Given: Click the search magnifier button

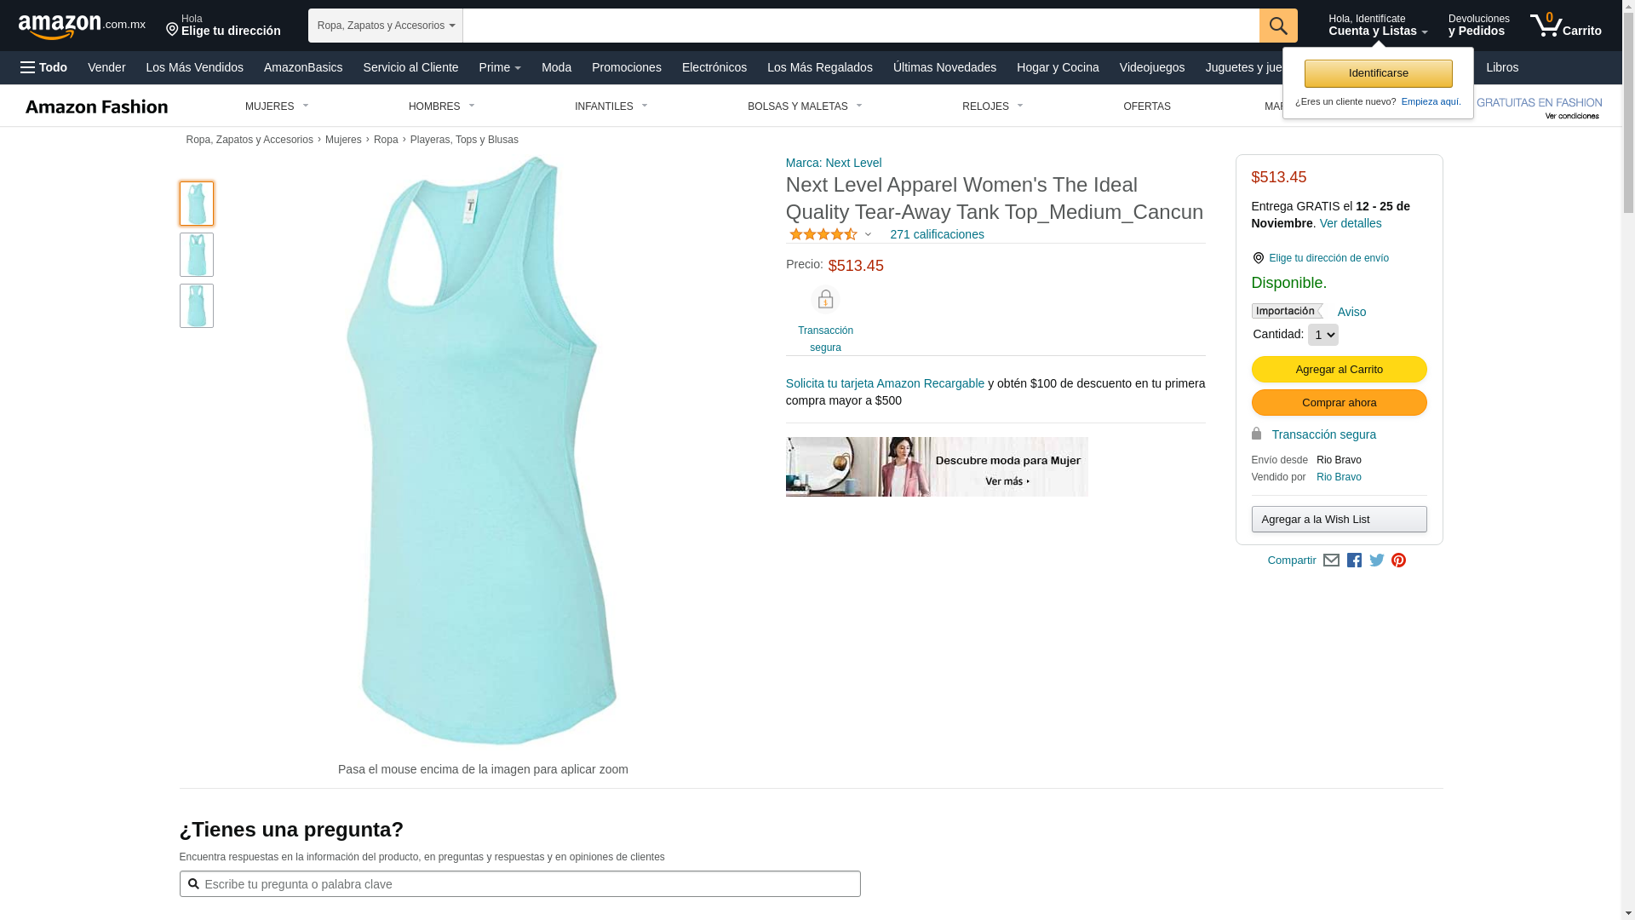Looking at the screenshot, I should 1278,26.
